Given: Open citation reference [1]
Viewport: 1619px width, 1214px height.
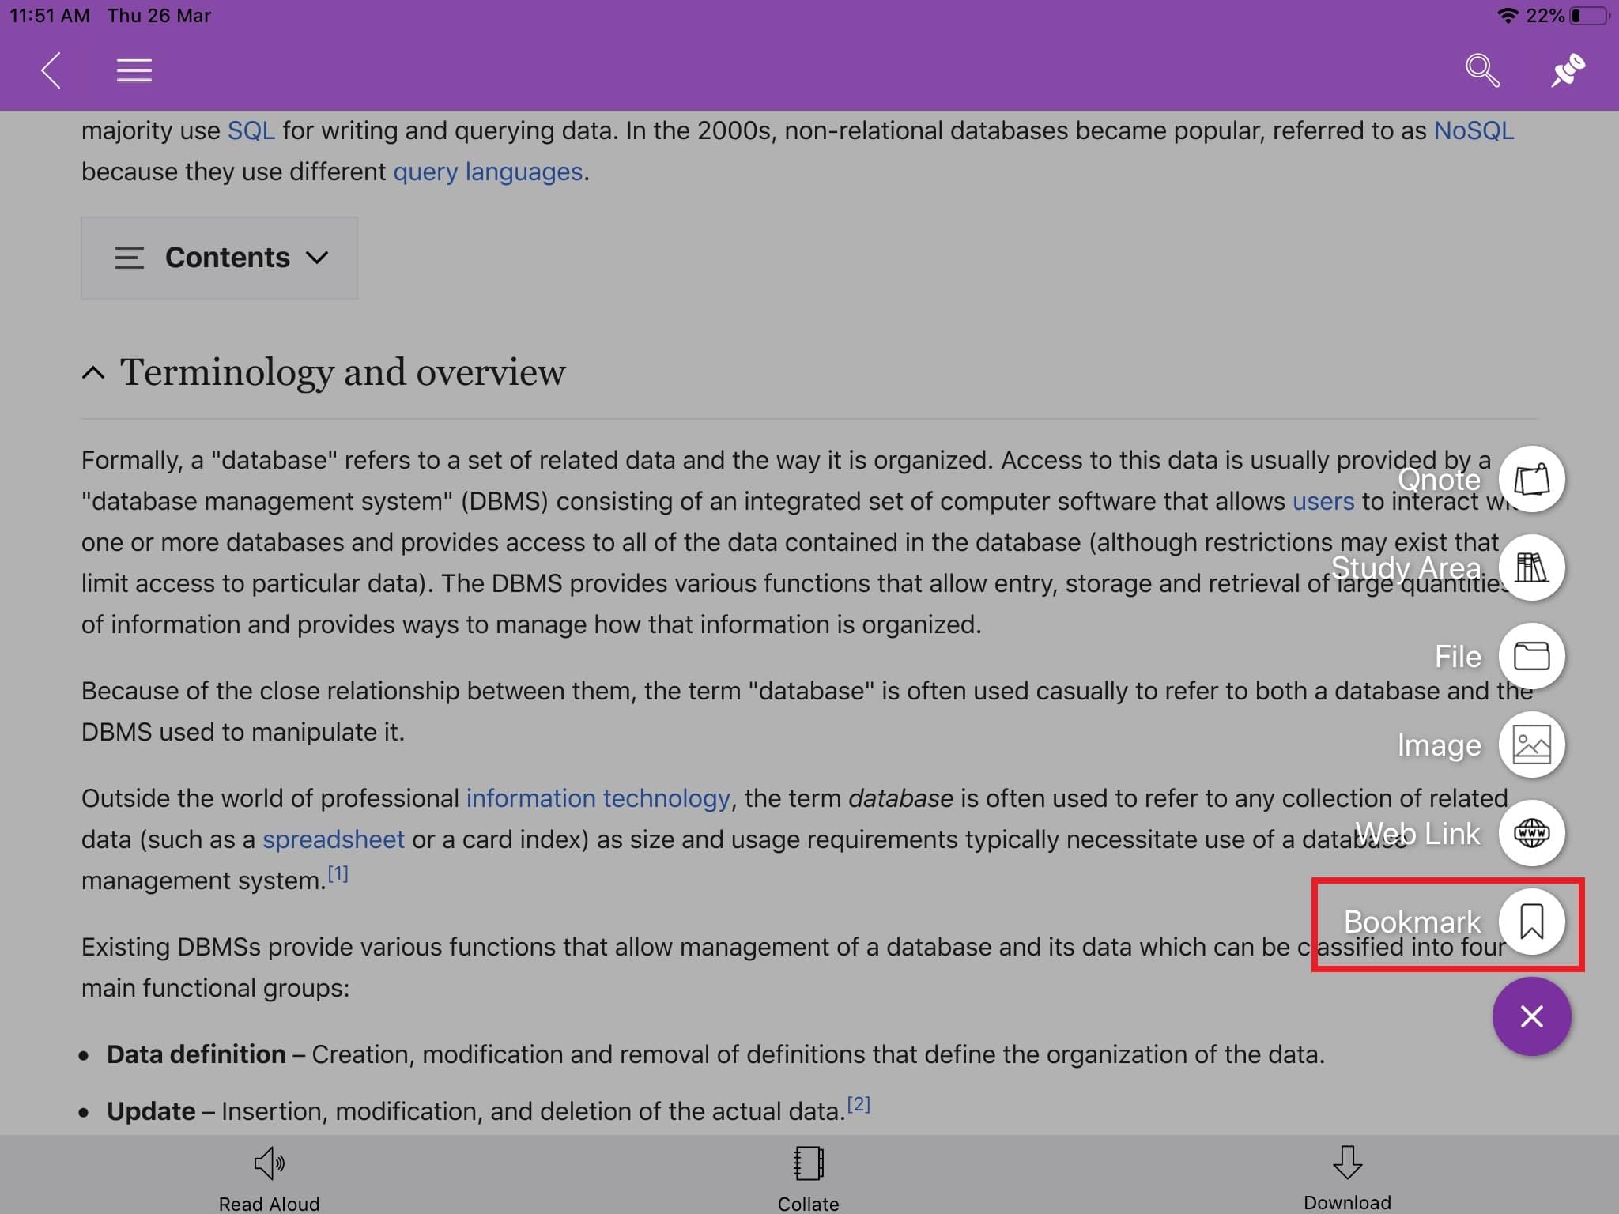Looking at the screenshot, I should tap(338, 873).
